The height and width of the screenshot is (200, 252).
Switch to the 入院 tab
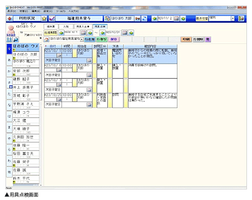pos(66,26)
